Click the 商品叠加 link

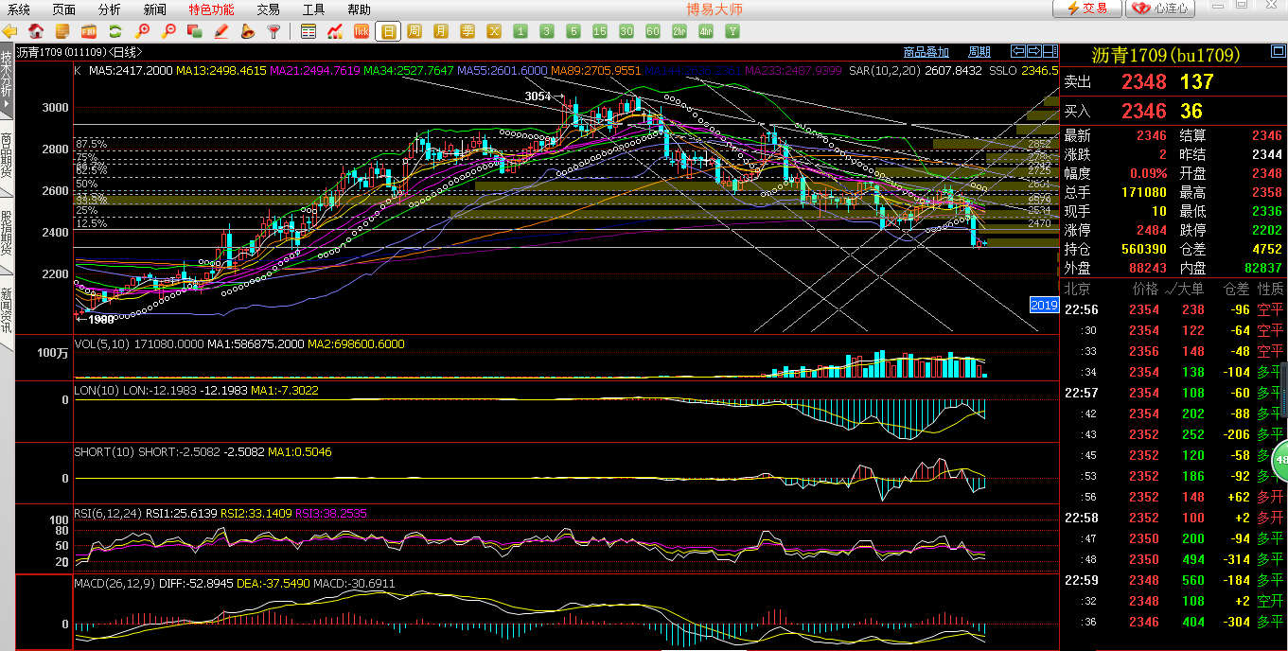coord(926,52)
